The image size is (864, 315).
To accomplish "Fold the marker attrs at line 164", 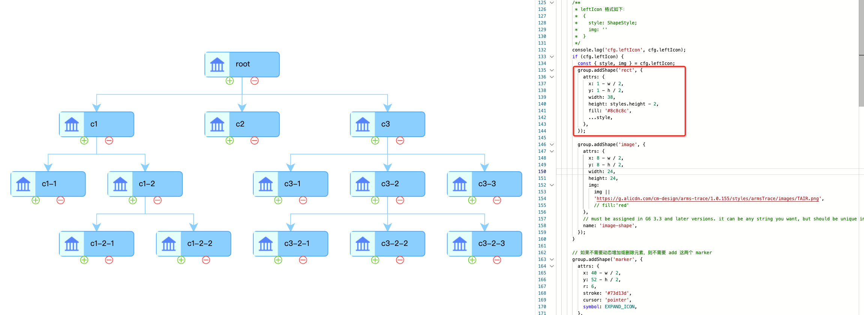I will pos(552,266).
